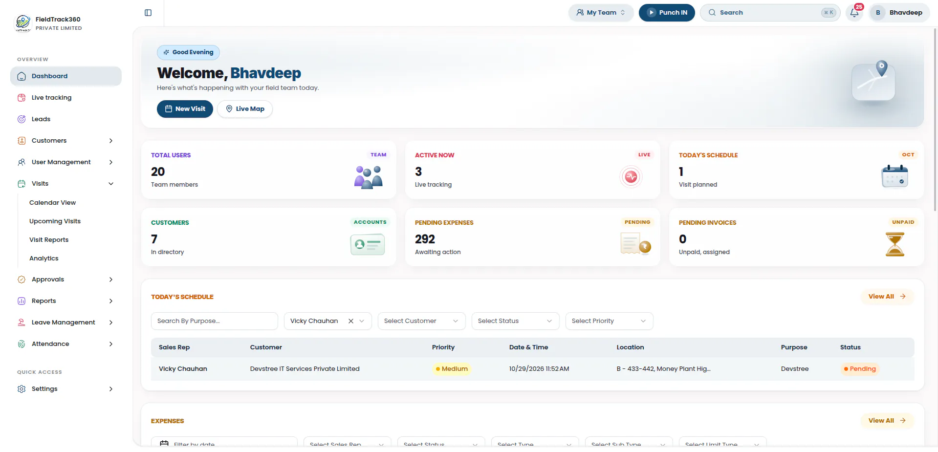Click the hourglass icon on Pending Invoices
938x452 pixels.
click(895, 244)
